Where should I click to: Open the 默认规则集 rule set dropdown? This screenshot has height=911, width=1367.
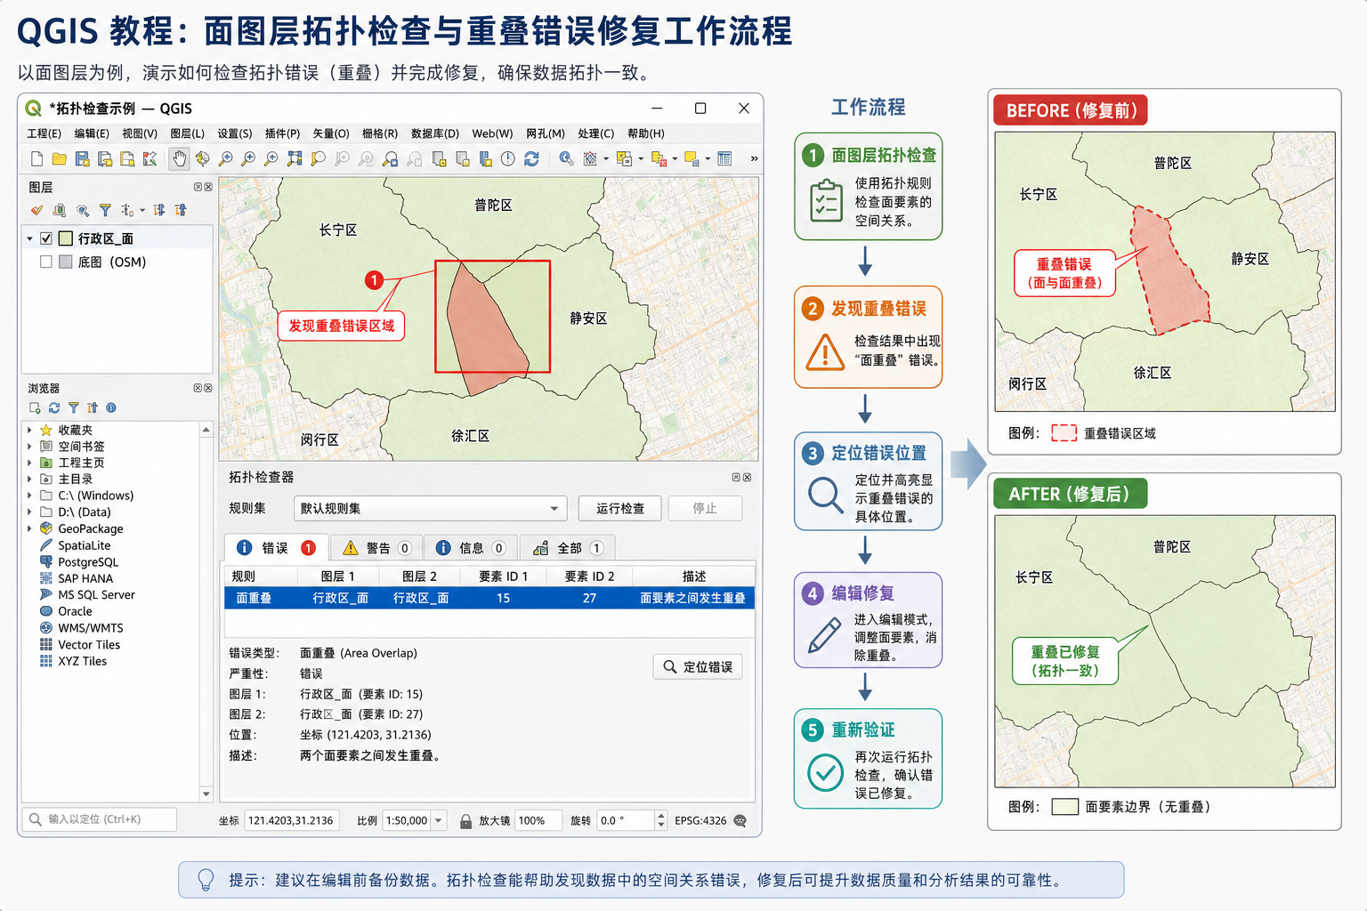pos(431,508)
